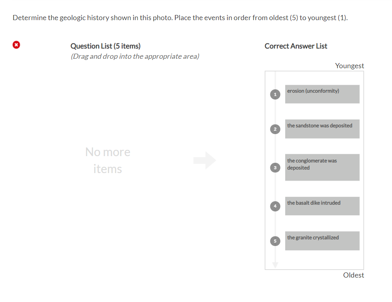Screen dimensions: 392x302
Task: Click the gray arrow between the lists
Action: coord(205,160)
